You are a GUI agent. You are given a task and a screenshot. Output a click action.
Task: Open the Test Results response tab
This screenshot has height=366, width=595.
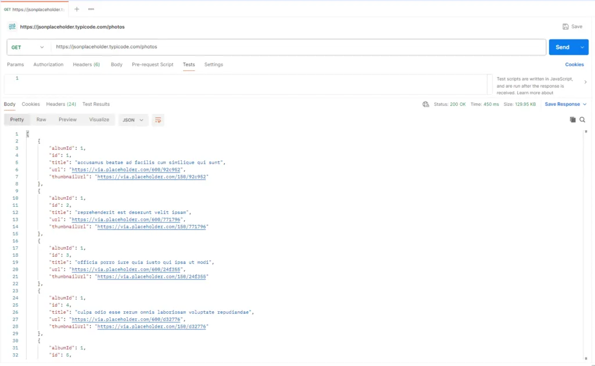(x=96, y=105)
